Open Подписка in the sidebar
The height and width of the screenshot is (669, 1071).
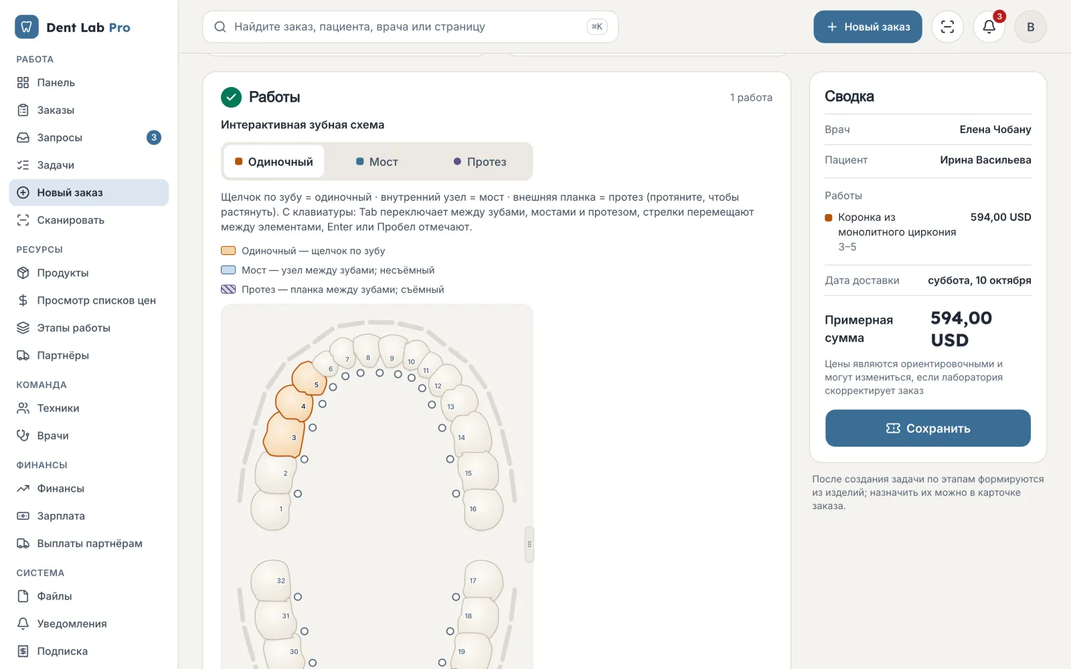coord(88,651)
